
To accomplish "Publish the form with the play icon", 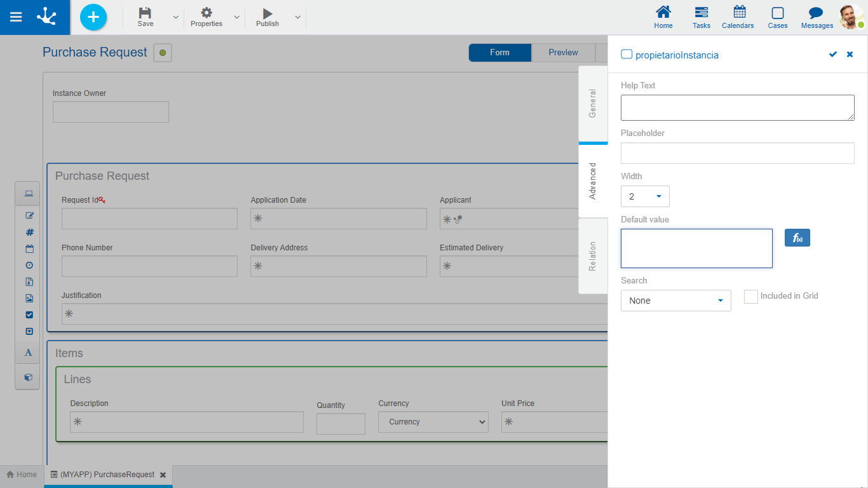I will click(x=268, y=17).
